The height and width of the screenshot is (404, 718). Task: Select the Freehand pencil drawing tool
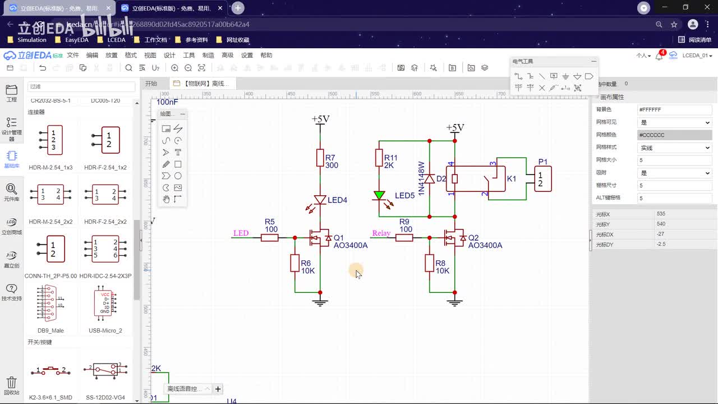click(166, 164)
